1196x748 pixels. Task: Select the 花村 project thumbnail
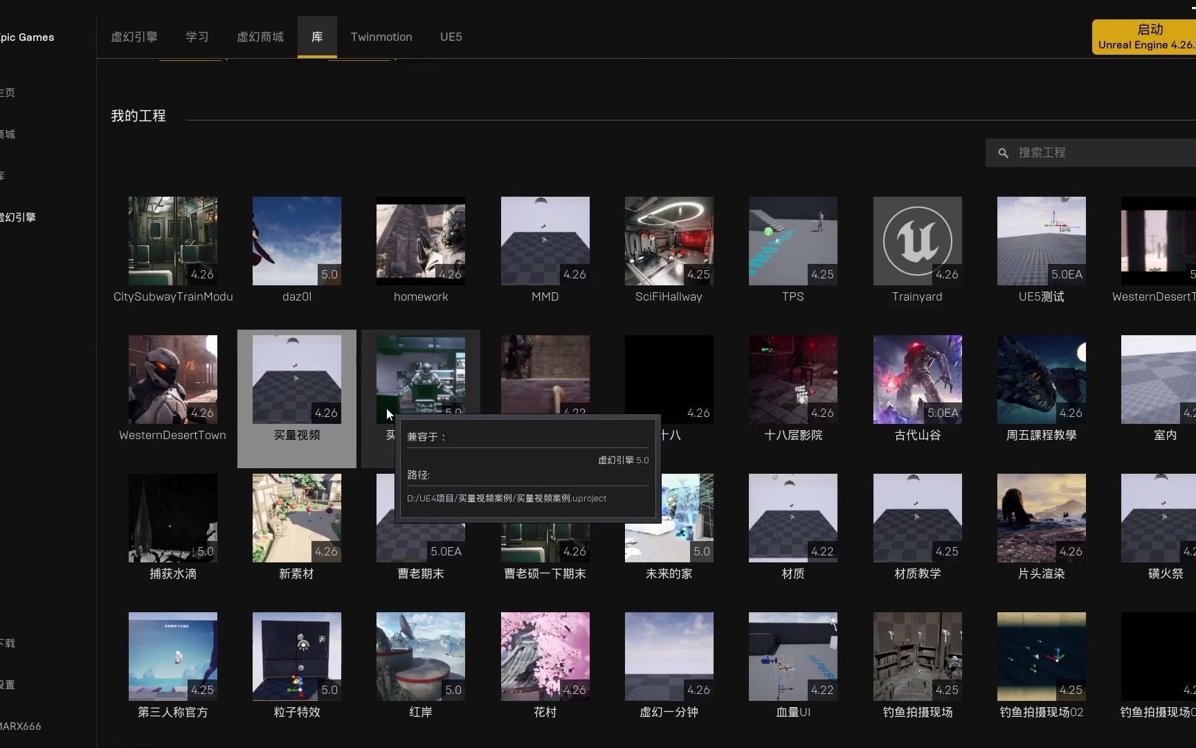click(x=545, y=657)
